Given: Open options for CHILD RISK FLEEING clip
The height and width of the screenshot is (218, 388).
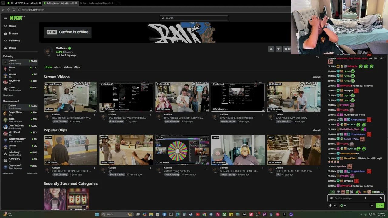Looking at the screenshot, I should pos(94,168).
